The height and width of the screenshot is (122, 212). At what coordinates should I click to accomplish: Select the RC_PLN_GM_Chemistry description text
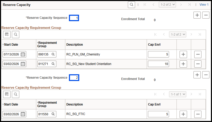83,54
